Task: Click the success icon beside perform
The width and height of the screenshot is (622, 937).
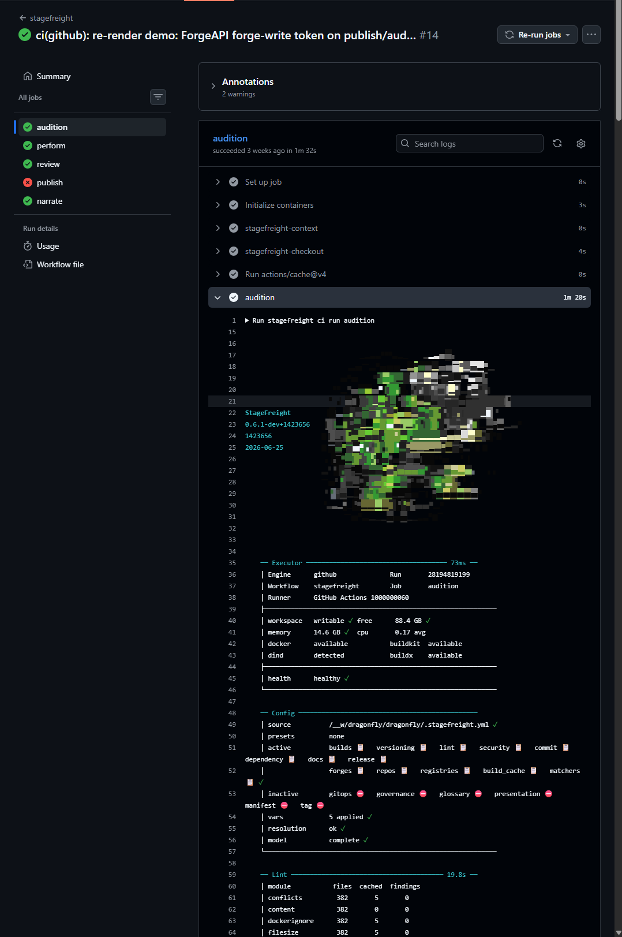Action: coord(28,145)
